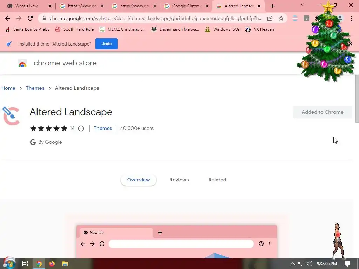
Task: Click the chrome web store title
Action: (65, 63)
